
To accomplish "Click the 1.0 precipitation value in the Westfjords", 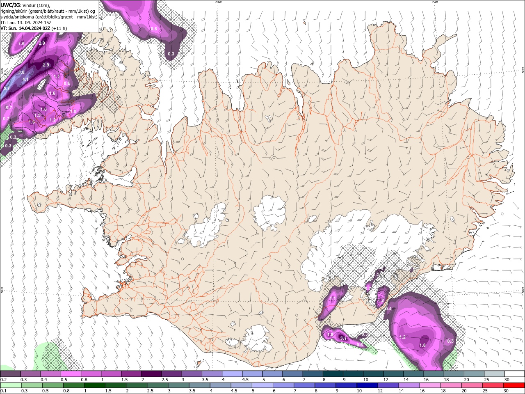I will [x=73, y=111].
